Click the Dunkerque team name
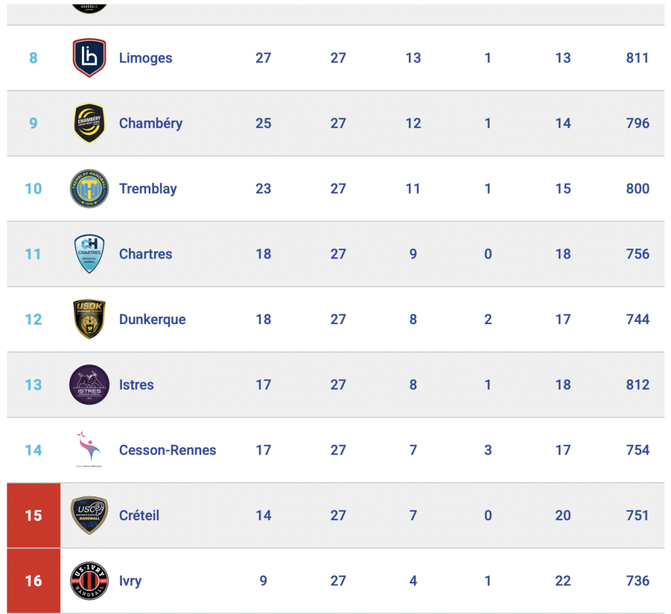Viewport: 671px width, 614px height. (x=152, y=319)
